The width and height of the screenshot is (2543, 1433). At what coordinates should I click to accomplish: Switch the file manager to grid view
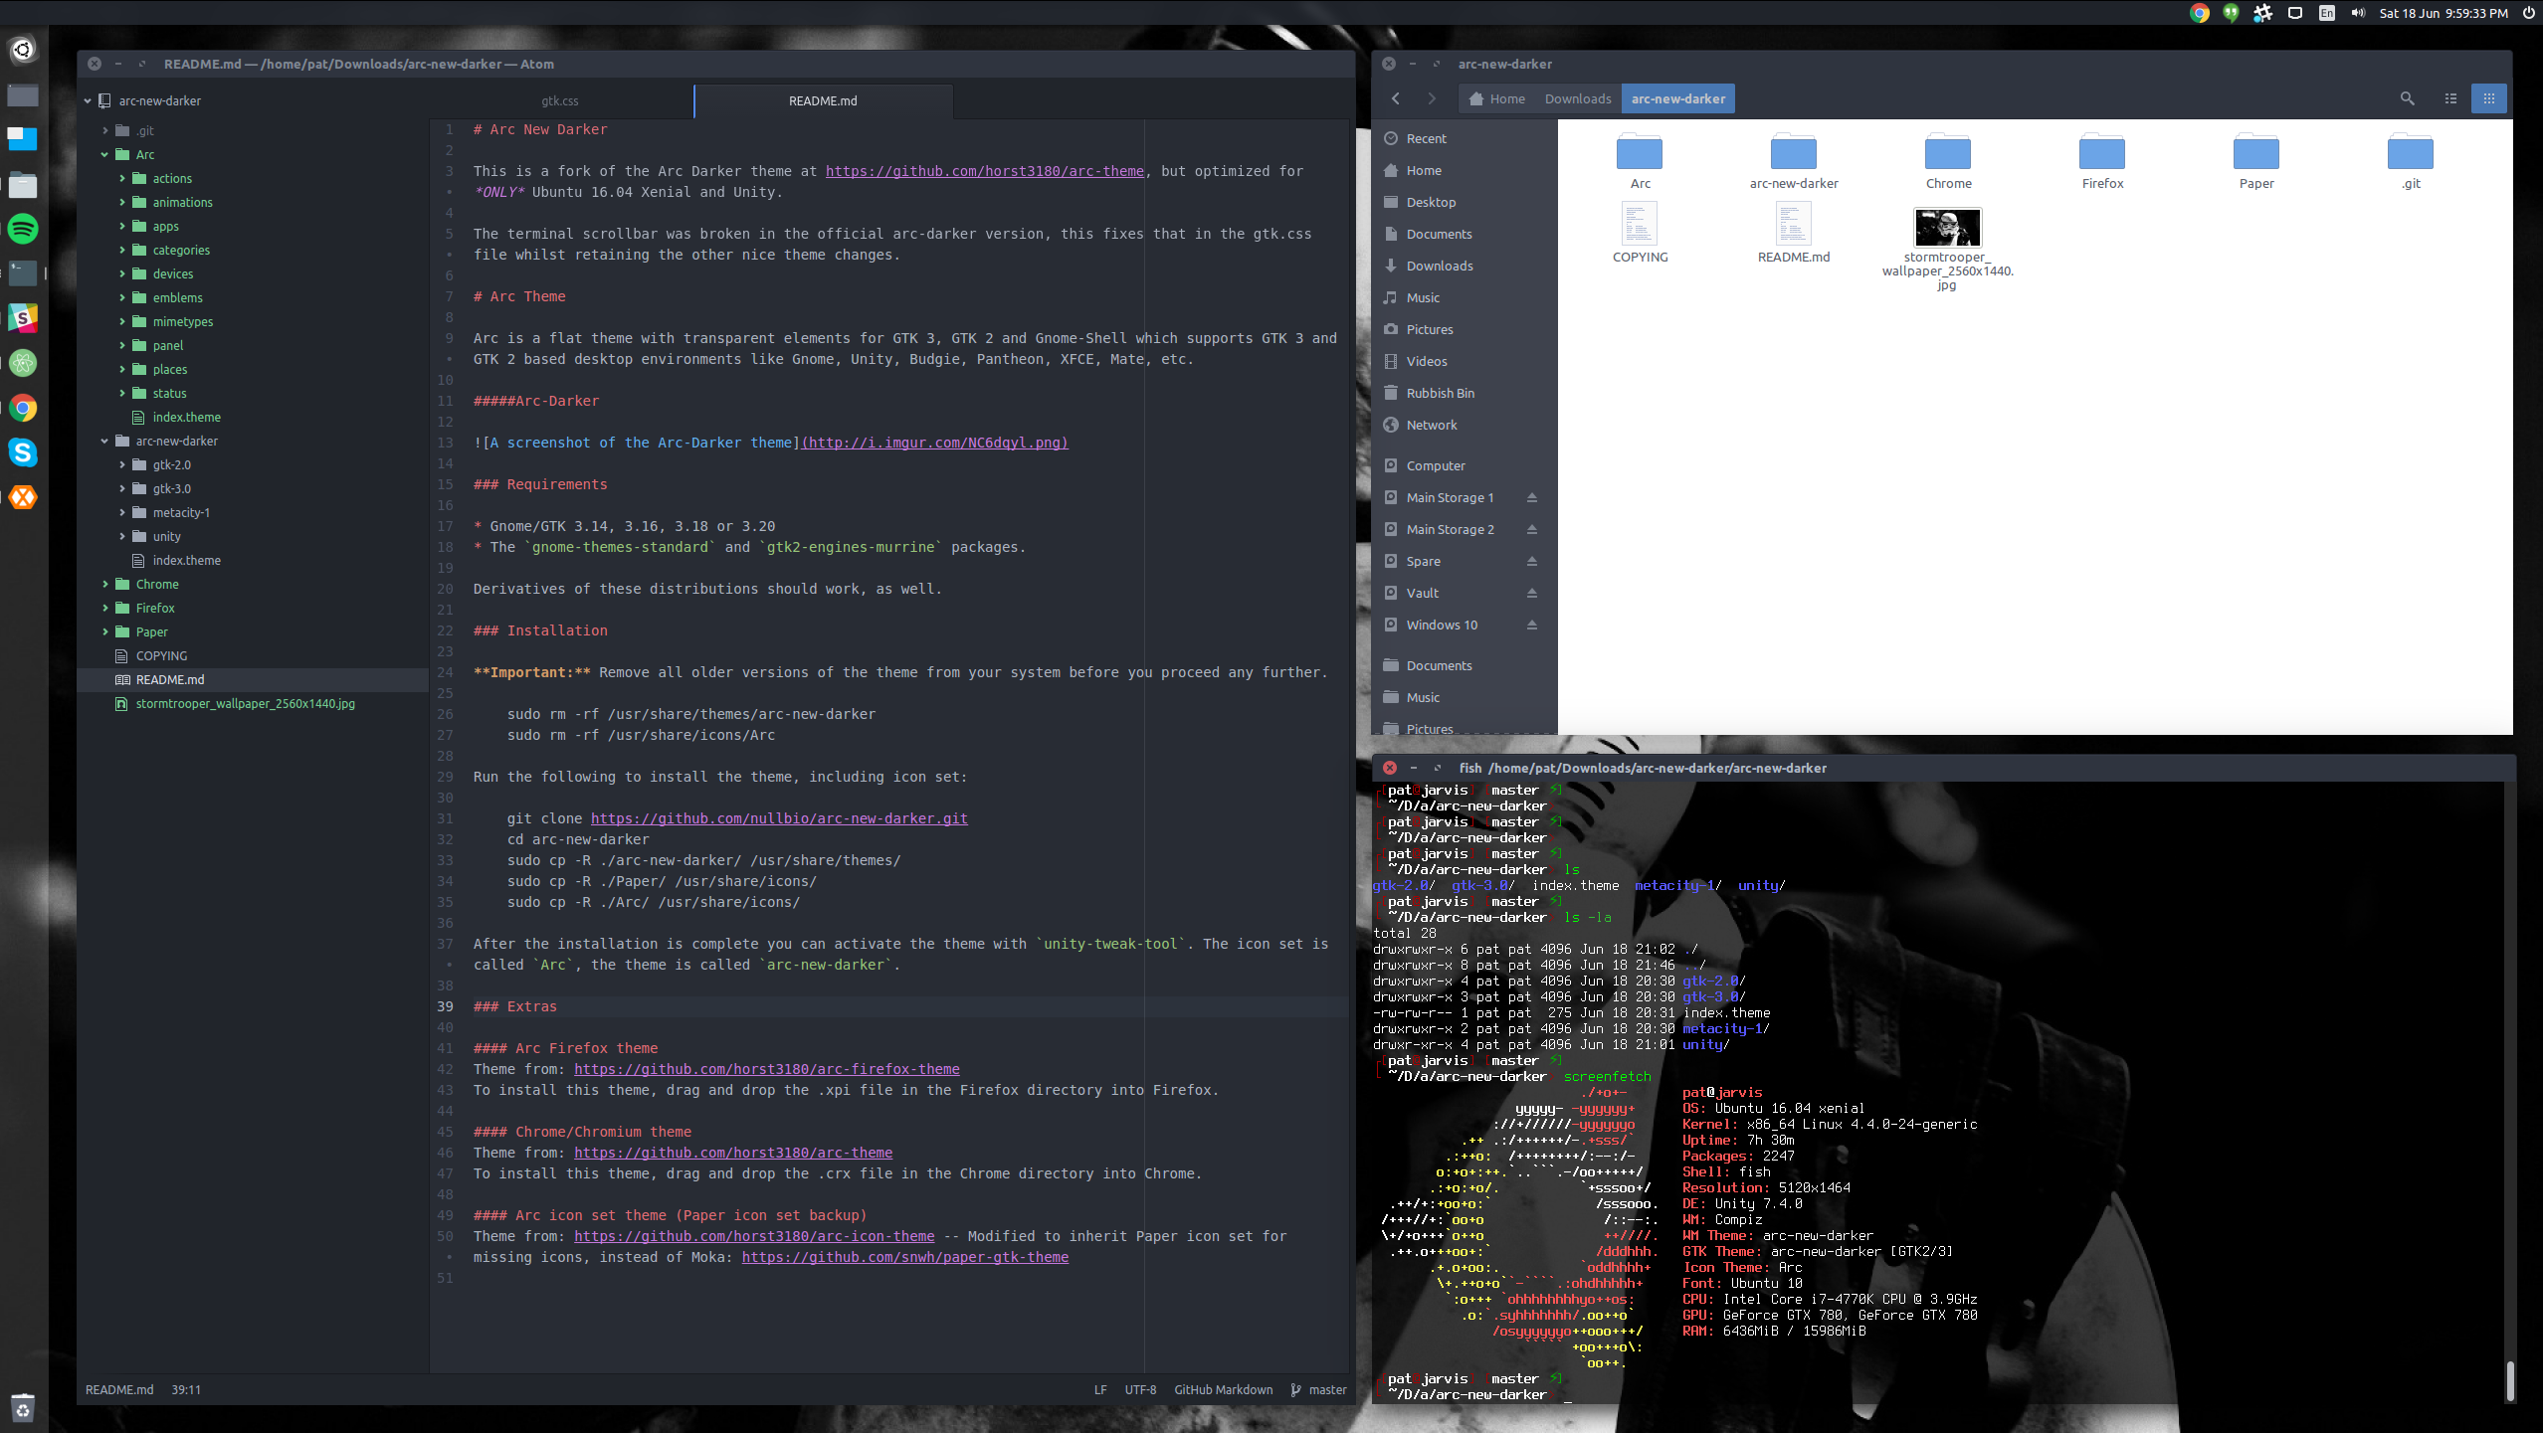tap(2489, 98)
